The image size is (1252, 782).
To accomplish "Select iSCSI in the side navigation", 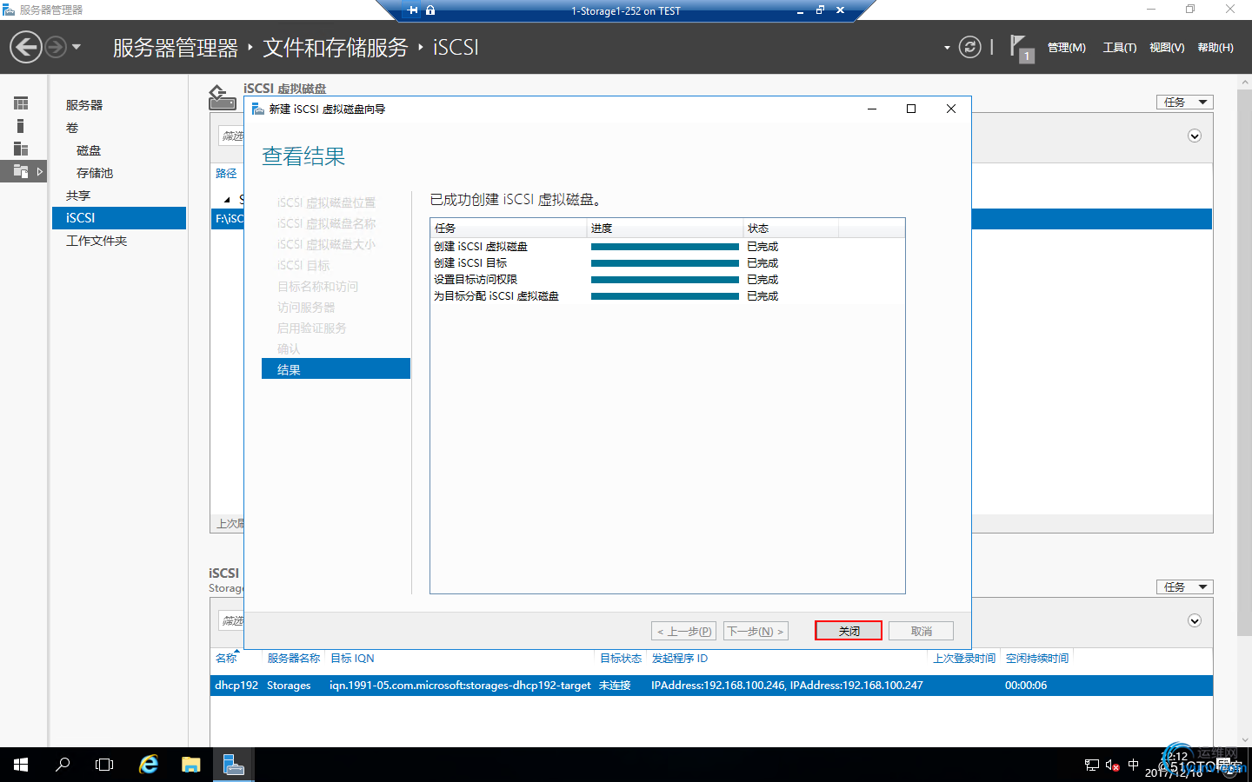I will pyautogui.click(x=119, y=218).
